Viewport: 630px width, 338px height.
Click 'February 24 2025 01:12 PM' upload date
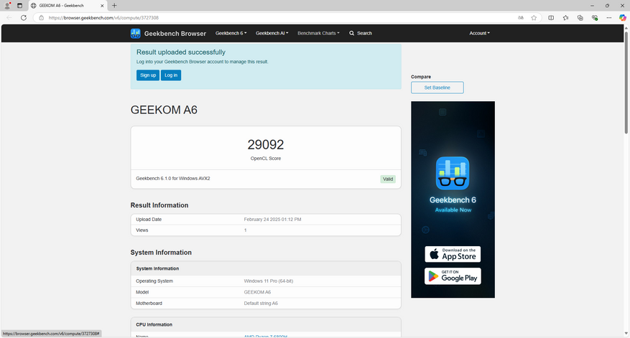pos(272,220)
